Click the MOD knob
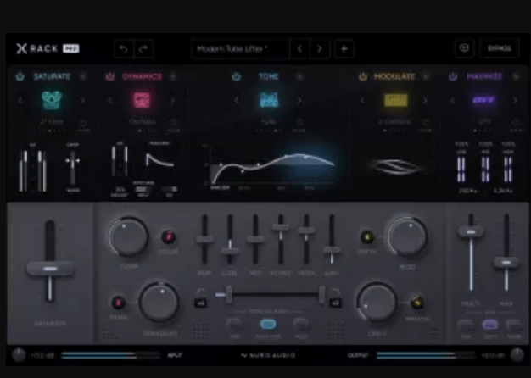The height and width of the screenshot is (378, 531). pos(407,236)
